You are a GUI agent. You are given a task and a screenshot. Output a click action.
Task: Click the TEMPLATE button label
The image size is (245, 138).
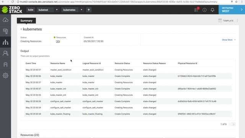click(x=228, y=21)
